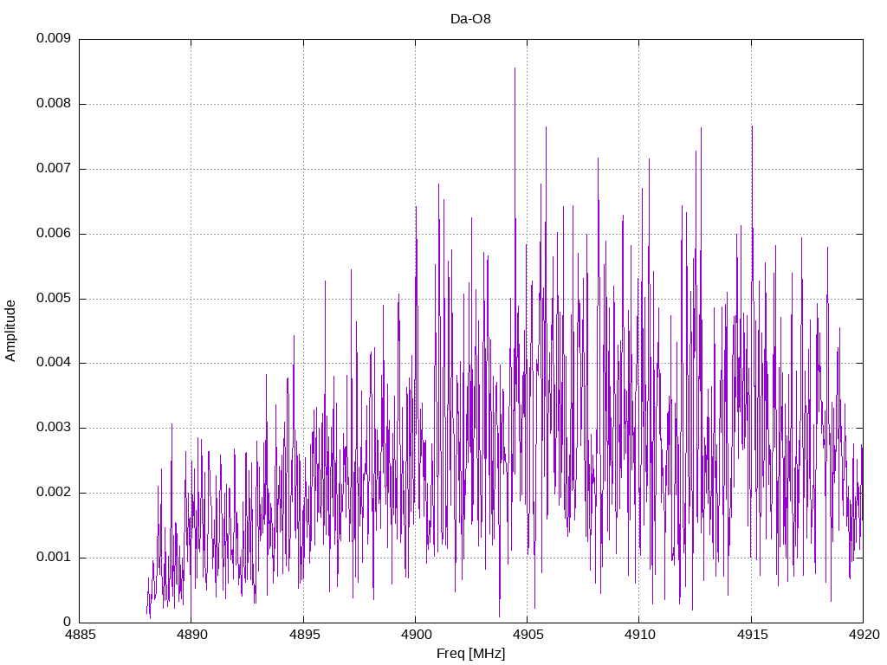Click y-axis tick label 0.001
Viewport: 887px width, 665px height.
click(54, 558)
